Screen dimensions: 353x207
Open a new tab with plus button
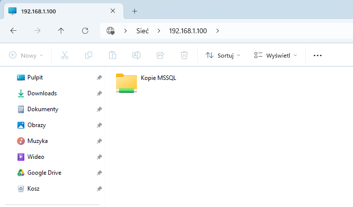point(134,11)
